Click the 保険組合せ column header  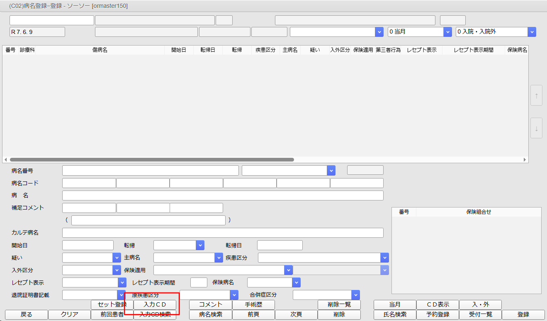coord(478,212)
